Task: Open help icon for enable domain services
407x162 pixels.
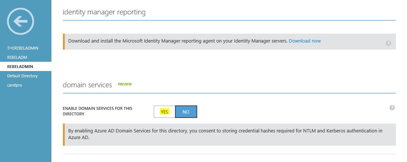Action: pyautogui.click(x=392, y=108)
